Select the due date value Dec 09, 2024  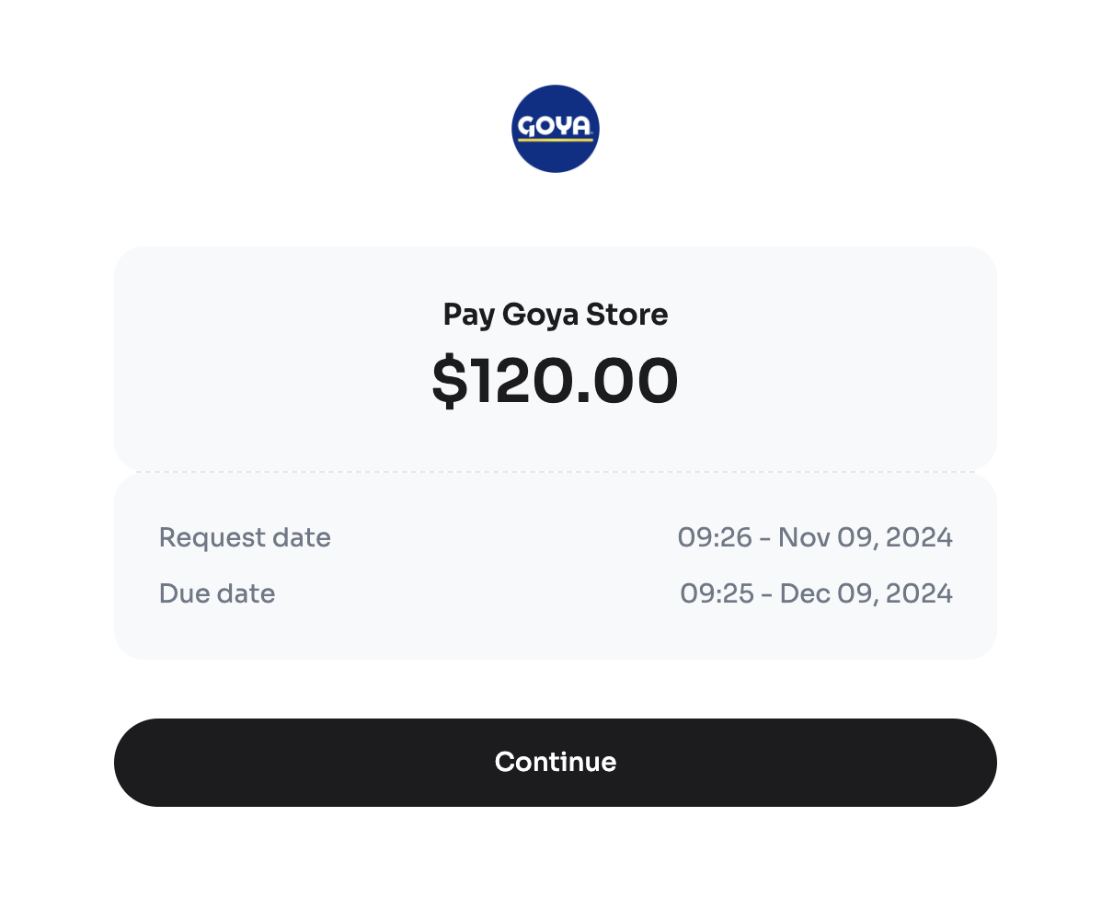point(866,593)
